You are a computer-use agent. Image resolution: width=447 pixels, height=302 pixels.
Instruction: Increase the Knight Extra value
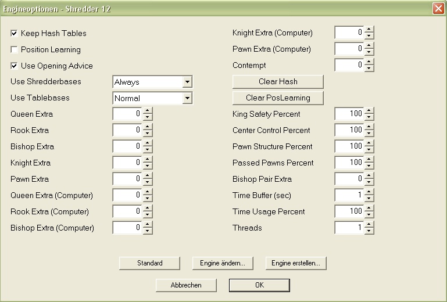click(148, 160)
